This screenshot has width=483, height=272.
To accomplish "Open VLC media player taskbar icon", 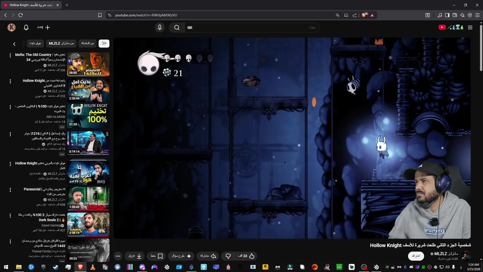I will click(92, 267).
